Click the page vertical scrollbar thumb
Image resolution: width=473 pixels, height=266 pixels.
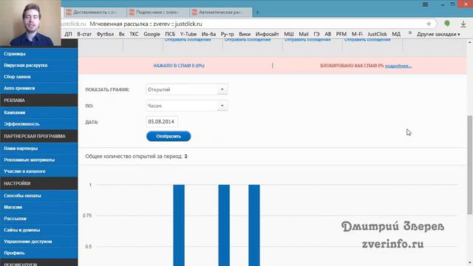[470, 165]
